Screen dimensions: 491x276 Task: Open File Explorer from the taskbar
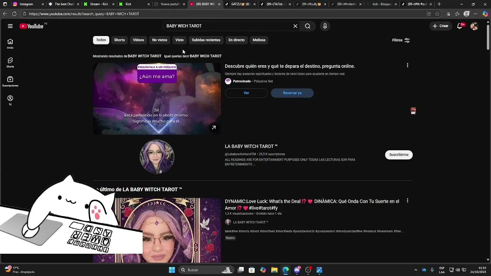pyautogui.click(x=274, y=270)
